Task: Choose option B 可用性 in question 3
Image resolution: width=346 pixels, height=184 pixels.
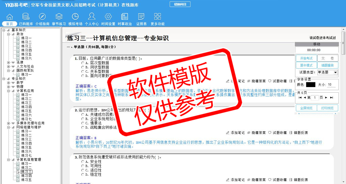Action: point(83,166)
